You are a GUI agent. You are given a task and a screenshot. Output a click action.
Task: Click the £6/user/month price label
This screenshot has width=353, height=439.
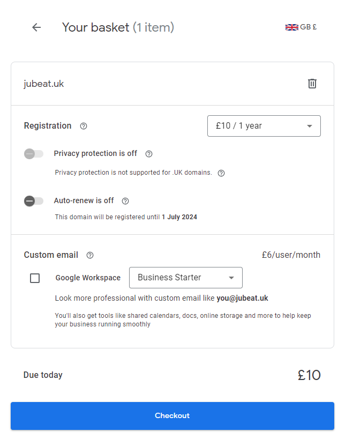click(291, 255)
